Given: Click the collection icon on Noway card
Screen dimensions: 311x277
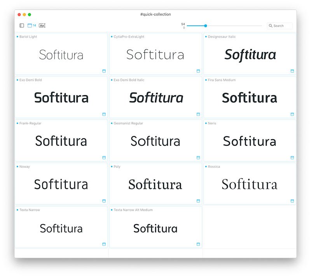Looking at the screenshot, I should tap(104, 201).
